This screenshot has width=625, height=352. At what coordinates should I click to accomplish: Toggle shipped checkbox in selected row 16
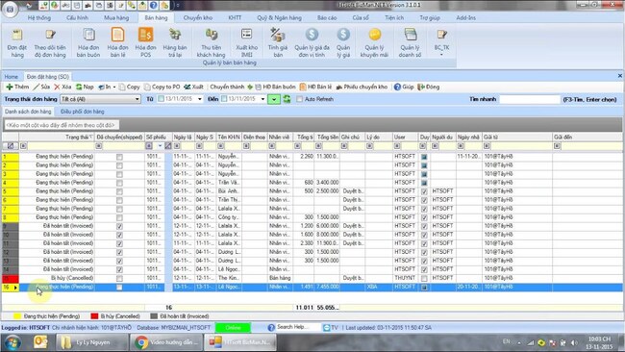(x=119, y=288)
